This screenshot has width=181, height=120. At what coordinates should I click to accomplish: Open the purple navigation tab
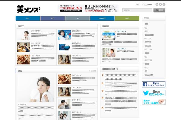(52, 18)
